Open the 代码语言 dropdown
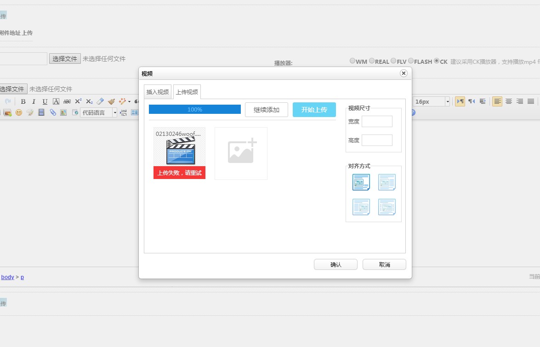The image size is (540, 347). 98,112
